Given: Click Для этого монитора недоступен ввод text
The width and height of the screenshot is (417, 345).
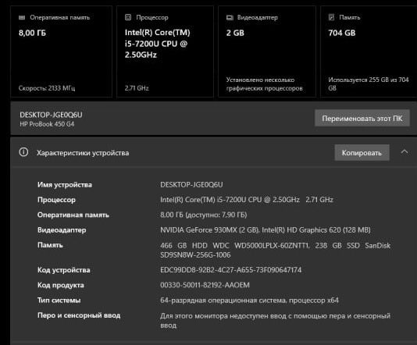Looking at the screenshot, I should (x=275, y=321).
